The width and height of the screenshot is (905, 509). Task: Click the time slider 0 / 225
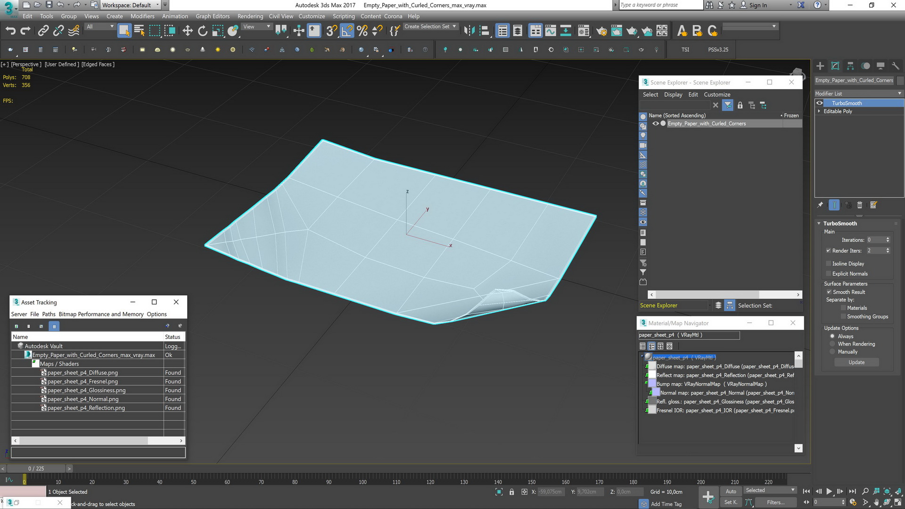coord(36,468)
